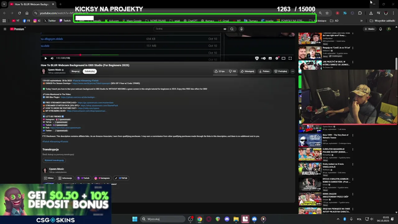Screen dimensions: 398x224
Task: Click the Udostępnij share button
Action: click(248, 71)
